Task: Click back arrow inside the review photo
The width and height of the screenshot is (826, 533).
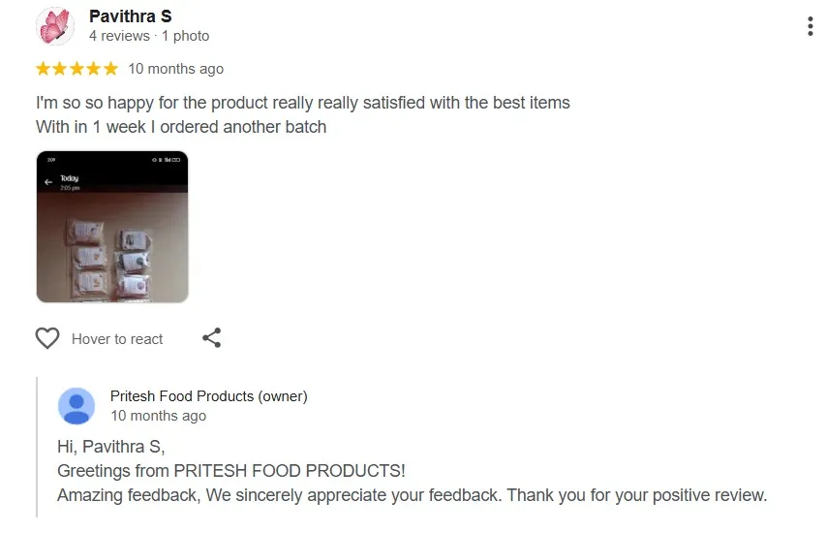Action: coord(48,182)
